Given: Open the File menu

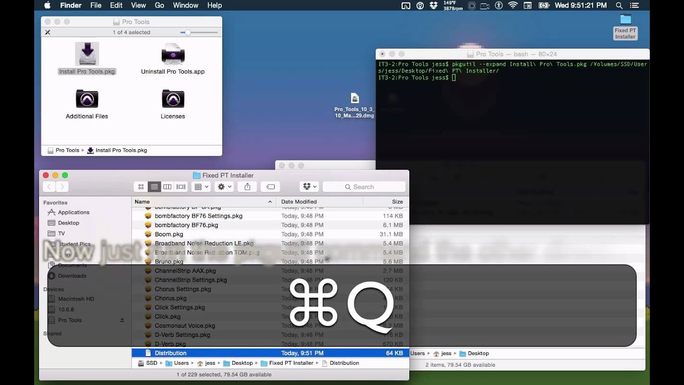Looking at the screenshot, I should (96, 5).
